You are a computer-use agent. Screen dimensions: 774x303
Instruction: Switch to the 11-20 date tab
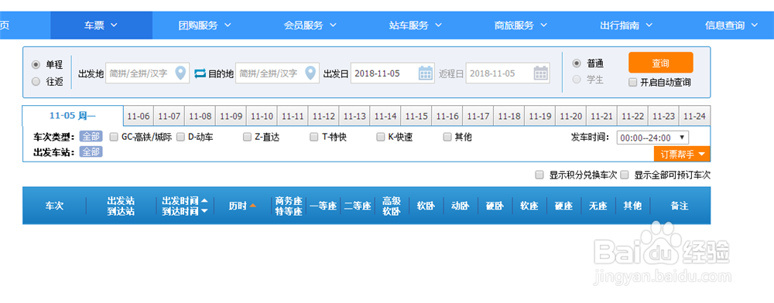coord(571,116)
